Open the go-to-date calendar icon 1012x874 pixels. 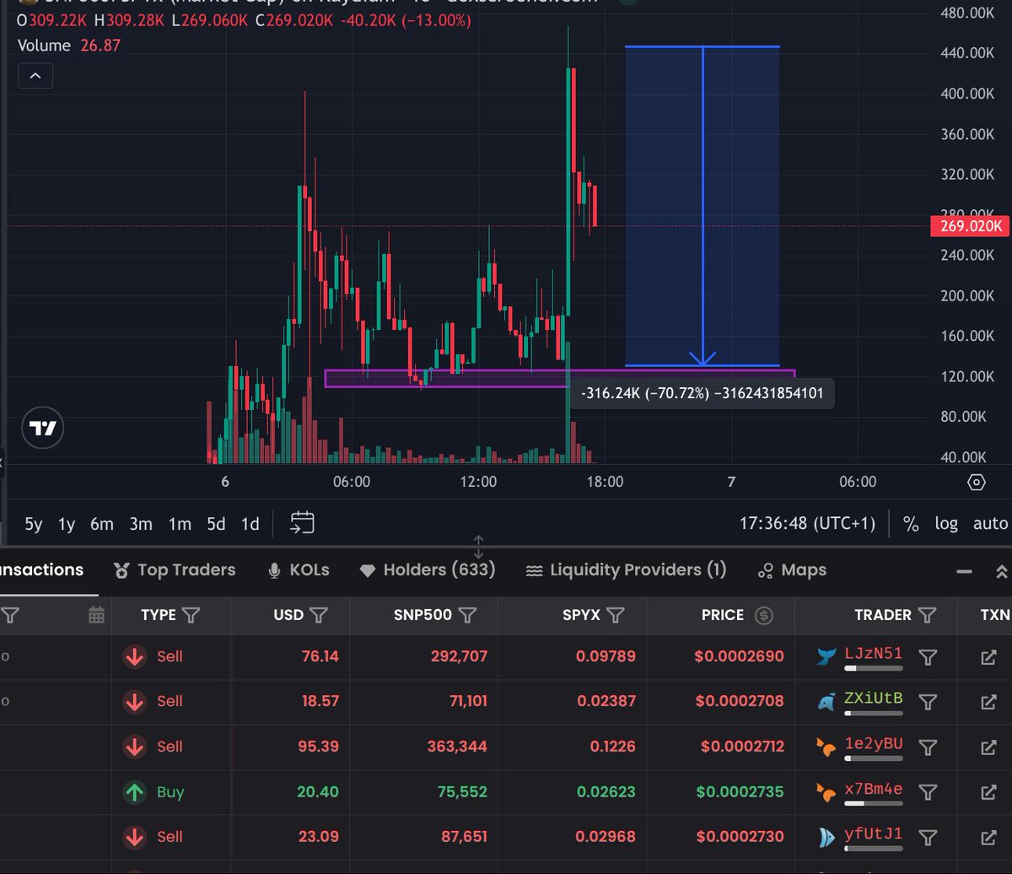(302, 523)
